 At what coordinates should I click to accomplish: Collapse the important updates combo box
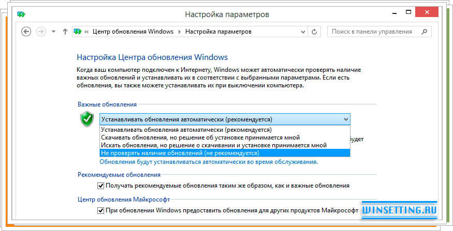coord(345,119)
